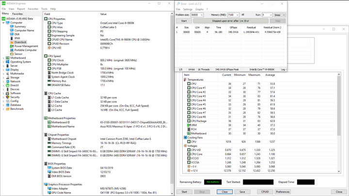This screenshot has width=349, height=196.
Task: Click the Preferences button
Action: pos(283,192)
